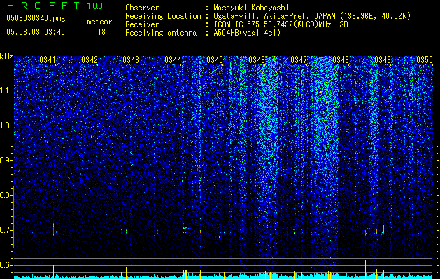Click the antenna value A504HB(yagi 4el)

click(247, 33)
